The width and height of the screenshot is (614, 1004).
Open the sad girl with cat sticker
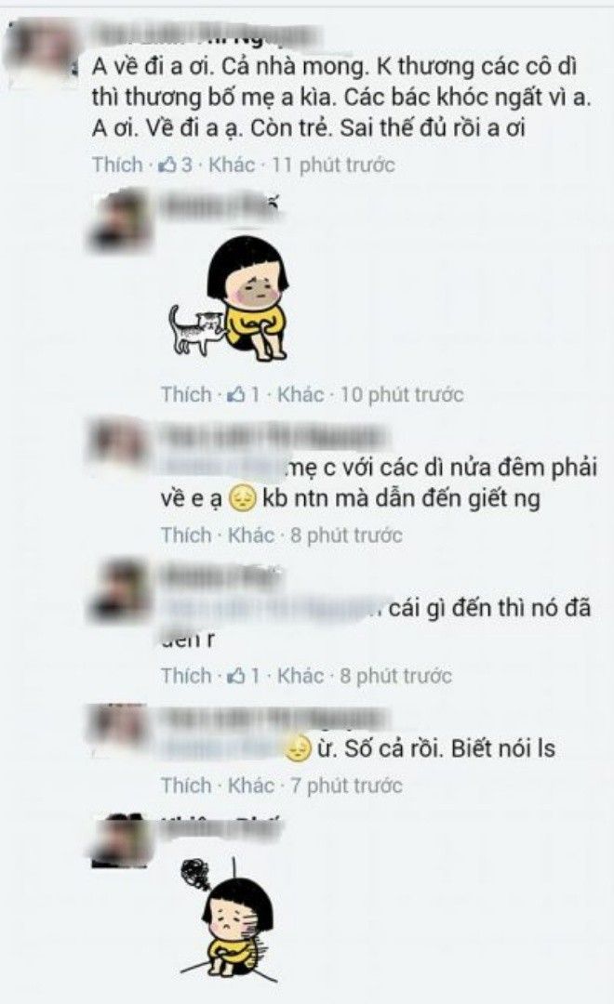[x=228, y=297]
